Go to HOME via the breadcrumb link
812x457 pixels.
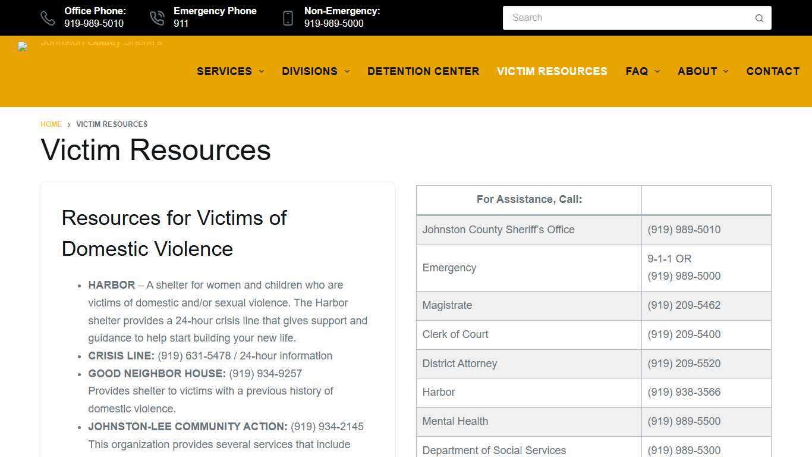51,124
